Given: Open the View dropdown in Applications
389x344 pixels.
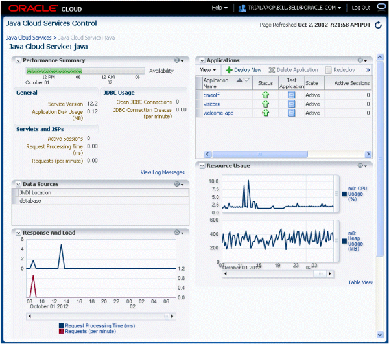Looking at the screenshot, I should point(208,70).
